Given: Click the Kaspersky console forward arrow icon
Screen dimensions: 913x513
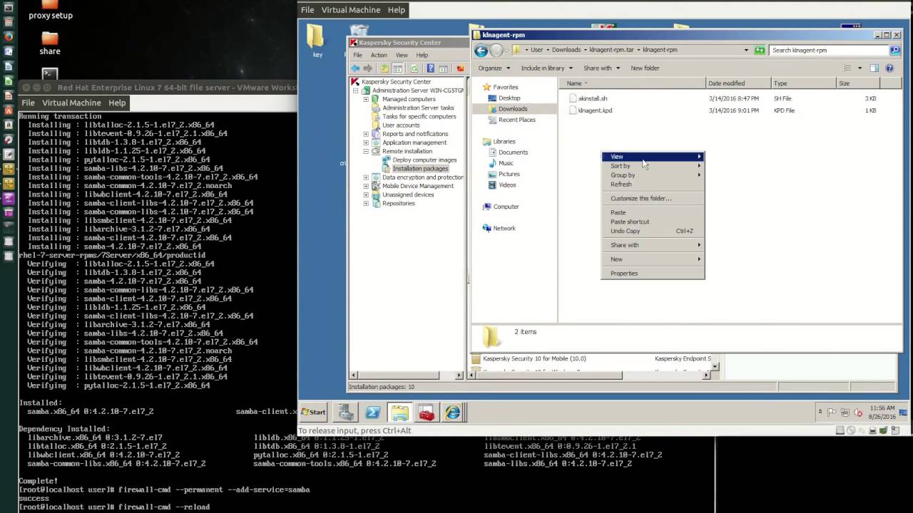Looking at the screenshot, I should (x=368, y=68).
